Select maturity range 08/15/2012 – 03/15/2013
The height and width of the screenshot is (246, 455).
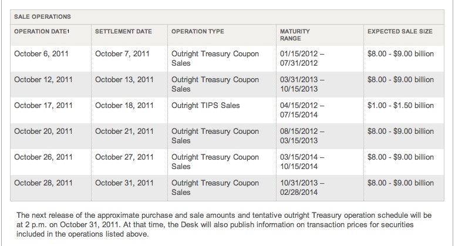click(302, 136)
